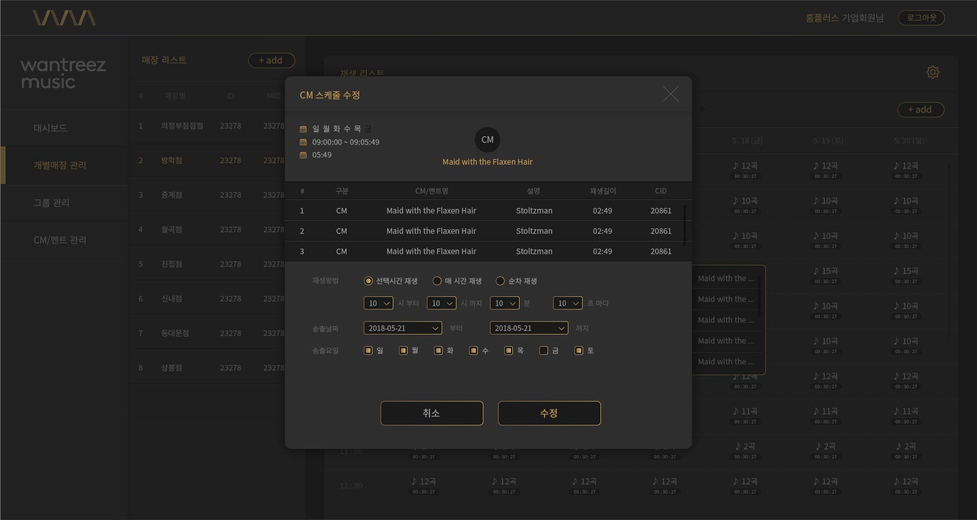Click the wantreez music logo
The width and height of the screenshot is (977, 520).
[63, 73]
